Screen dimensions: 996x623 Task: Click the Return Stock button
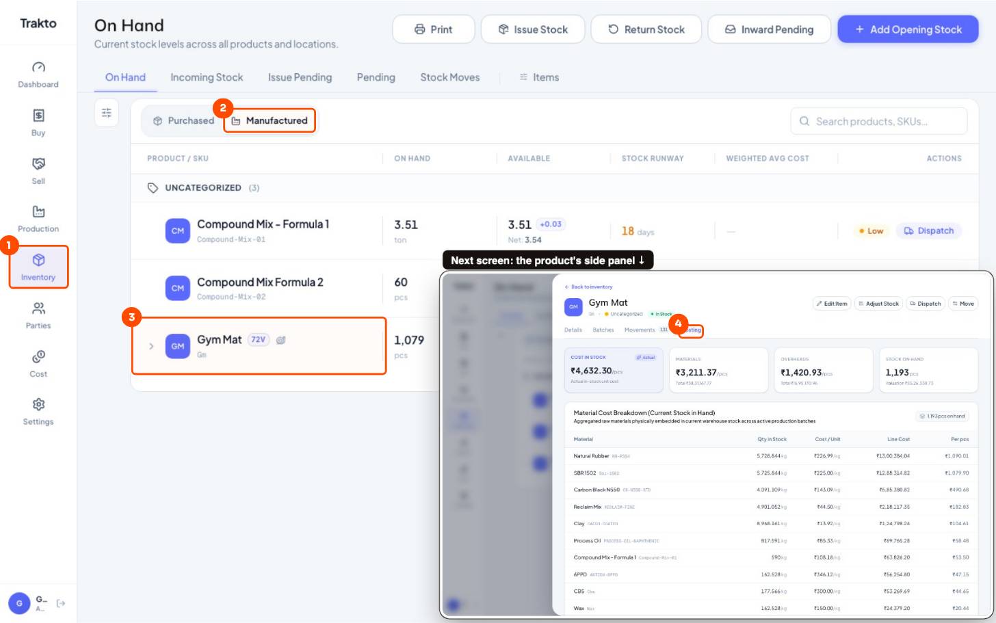[x=646, y=29]
